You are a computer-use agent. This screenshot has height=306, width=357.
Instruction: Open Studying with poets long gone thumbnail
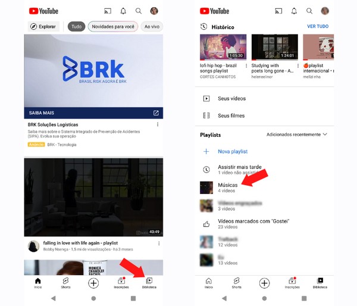(x=274, y=47)
